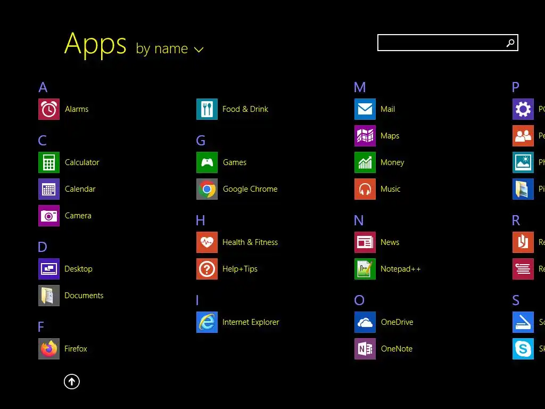
Task: Click the search magnifier button
Action: pyautogui.click(x=510, y=43)
